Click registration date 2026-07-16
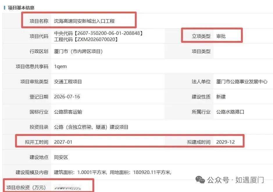 [x=67, y=97]
